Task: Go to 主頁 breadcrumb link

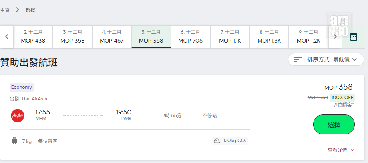Action: (5, 10)
